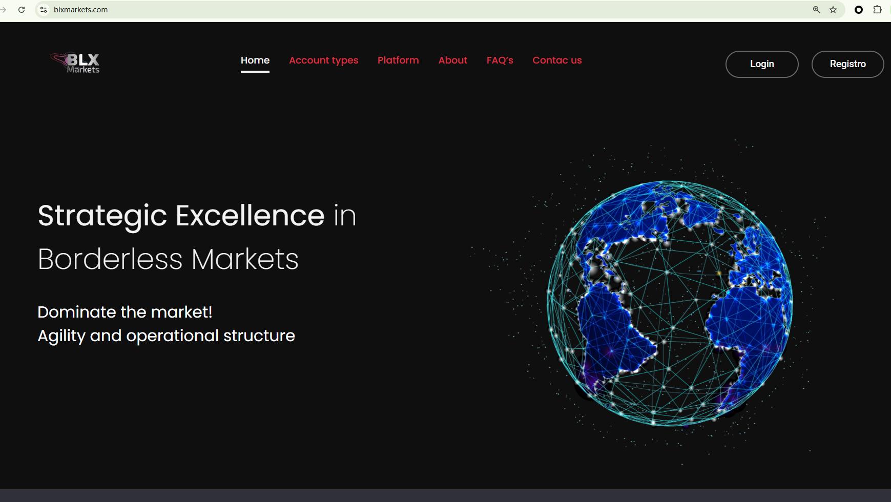Open the browser extensions puzzle icon
The height and width of the screenshot is (502, 891).
(x=877, y=10)
